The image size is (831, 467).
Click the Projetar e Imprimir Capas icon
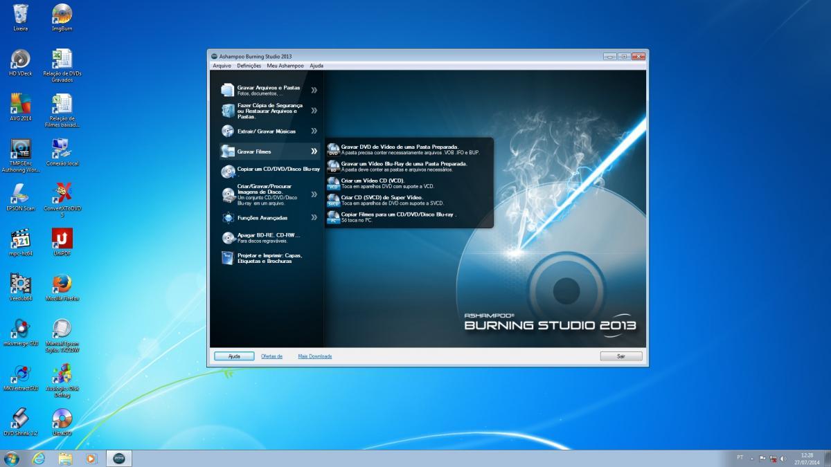tap(227, 258)
